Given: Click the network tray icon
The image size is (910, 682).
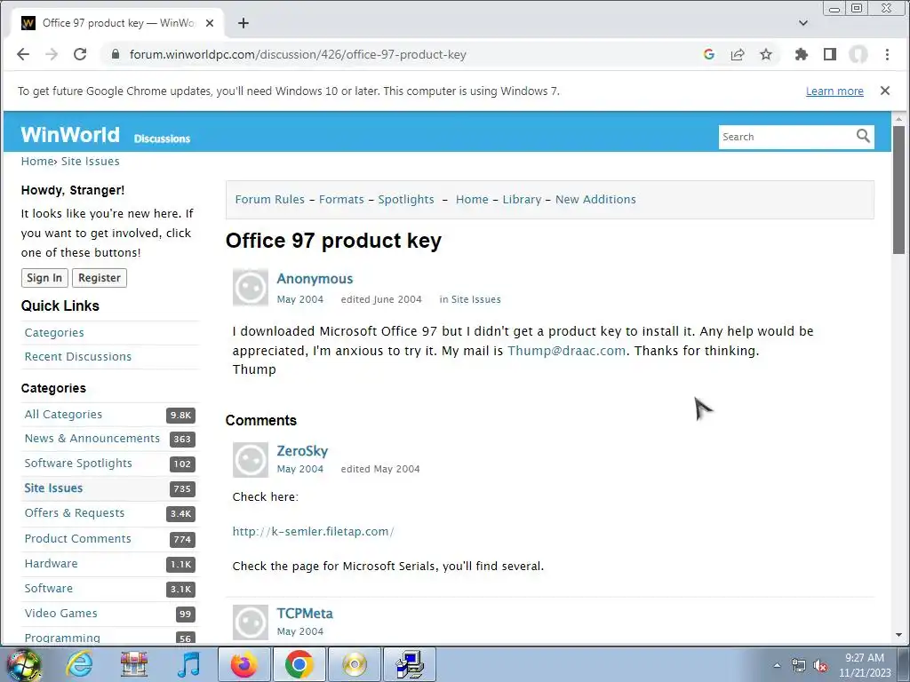Looking at the screenshot, I should point(799,666).
